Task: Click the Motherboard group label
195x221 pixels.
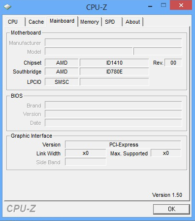Action: [26, 33]
